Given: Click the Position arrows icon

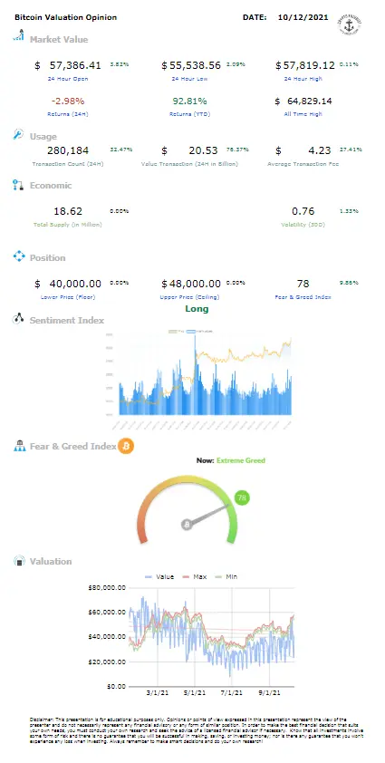Looking at the screenshot, I should tap(18, 256).
